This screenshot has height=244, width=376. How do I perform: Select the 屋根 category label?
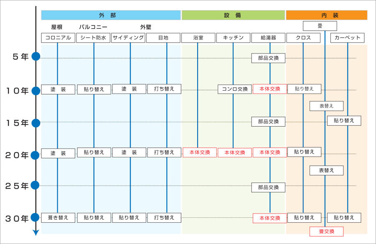coord(57,27)
